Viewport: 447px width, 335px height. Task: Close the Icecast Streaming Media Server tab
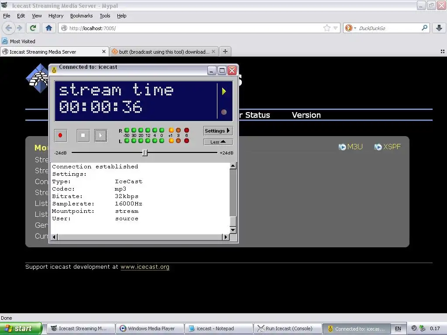(x=104, y=51)
